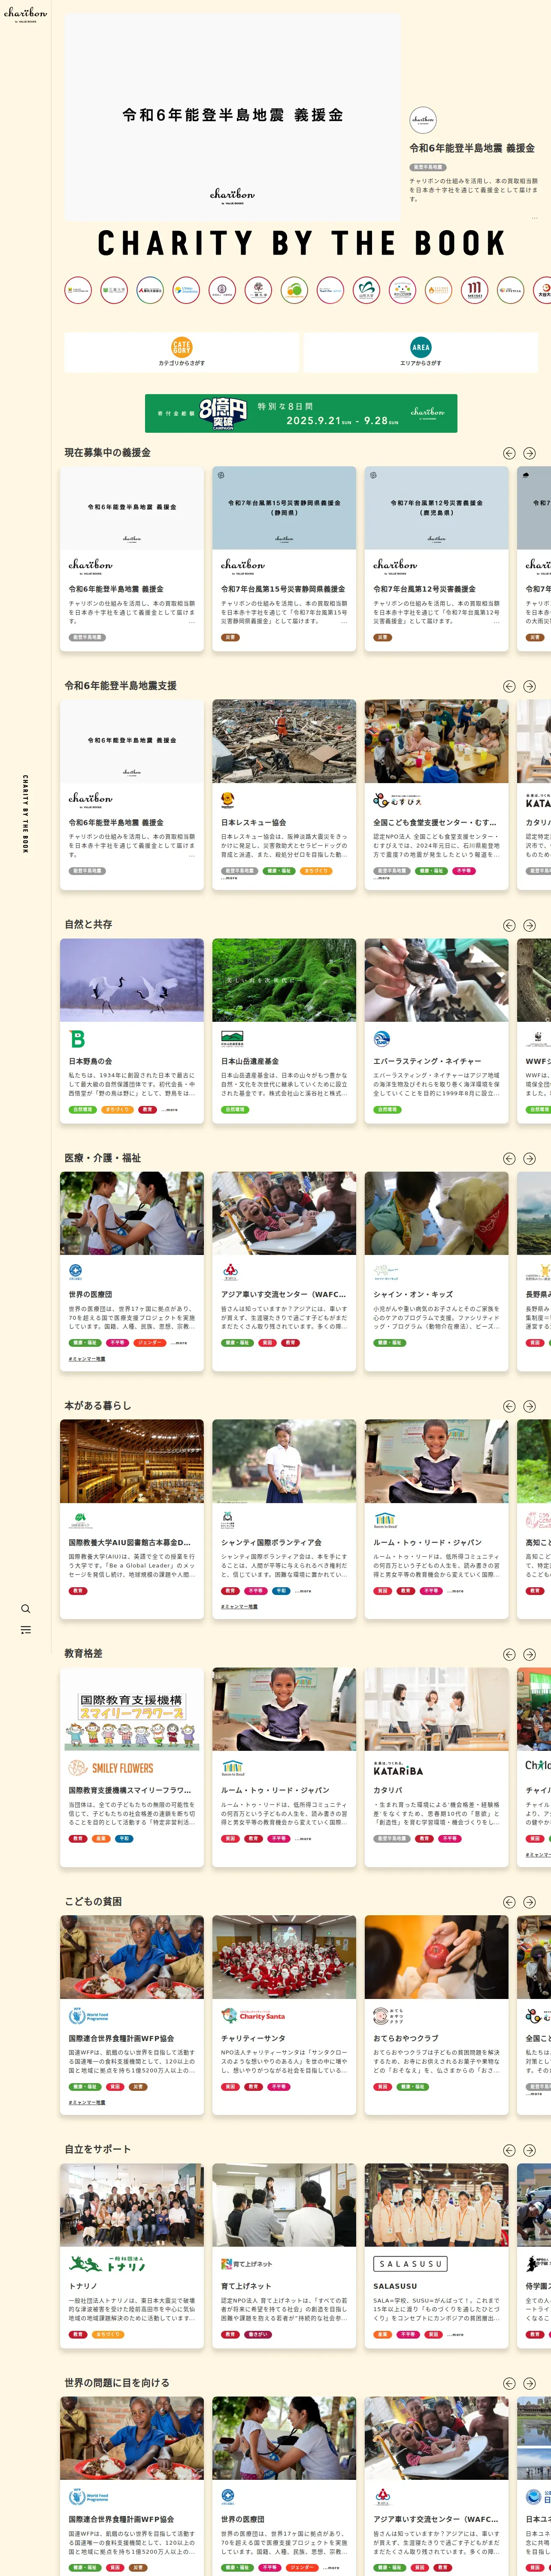The height and width of the screenshot is (2576, 551).
Task: Go to next slide in 世界の問題に目を向ける
Action: coord(529,2384)
